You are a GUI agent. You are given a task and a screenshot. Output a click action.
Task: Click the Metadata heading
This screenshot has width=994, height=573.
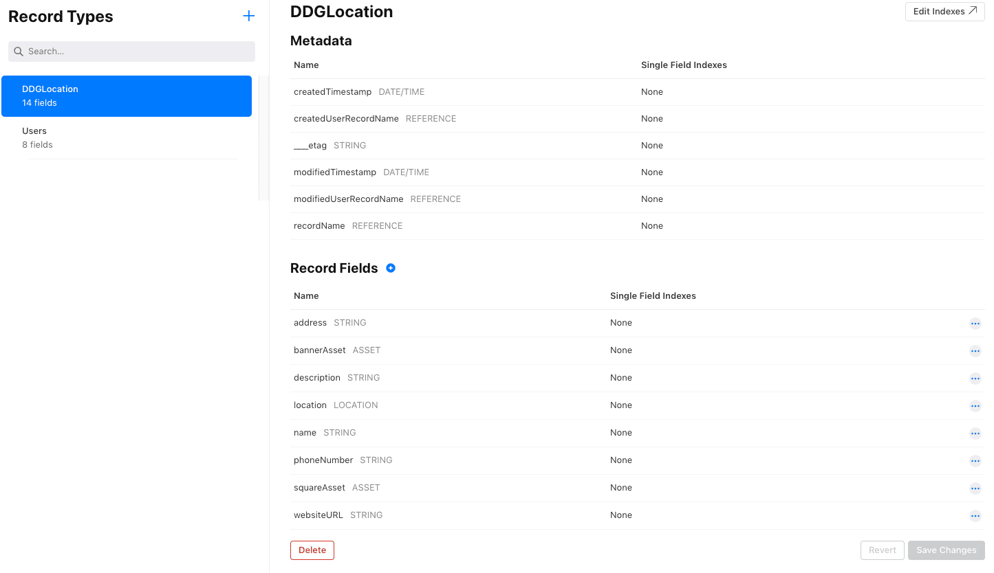coord(321,41)
